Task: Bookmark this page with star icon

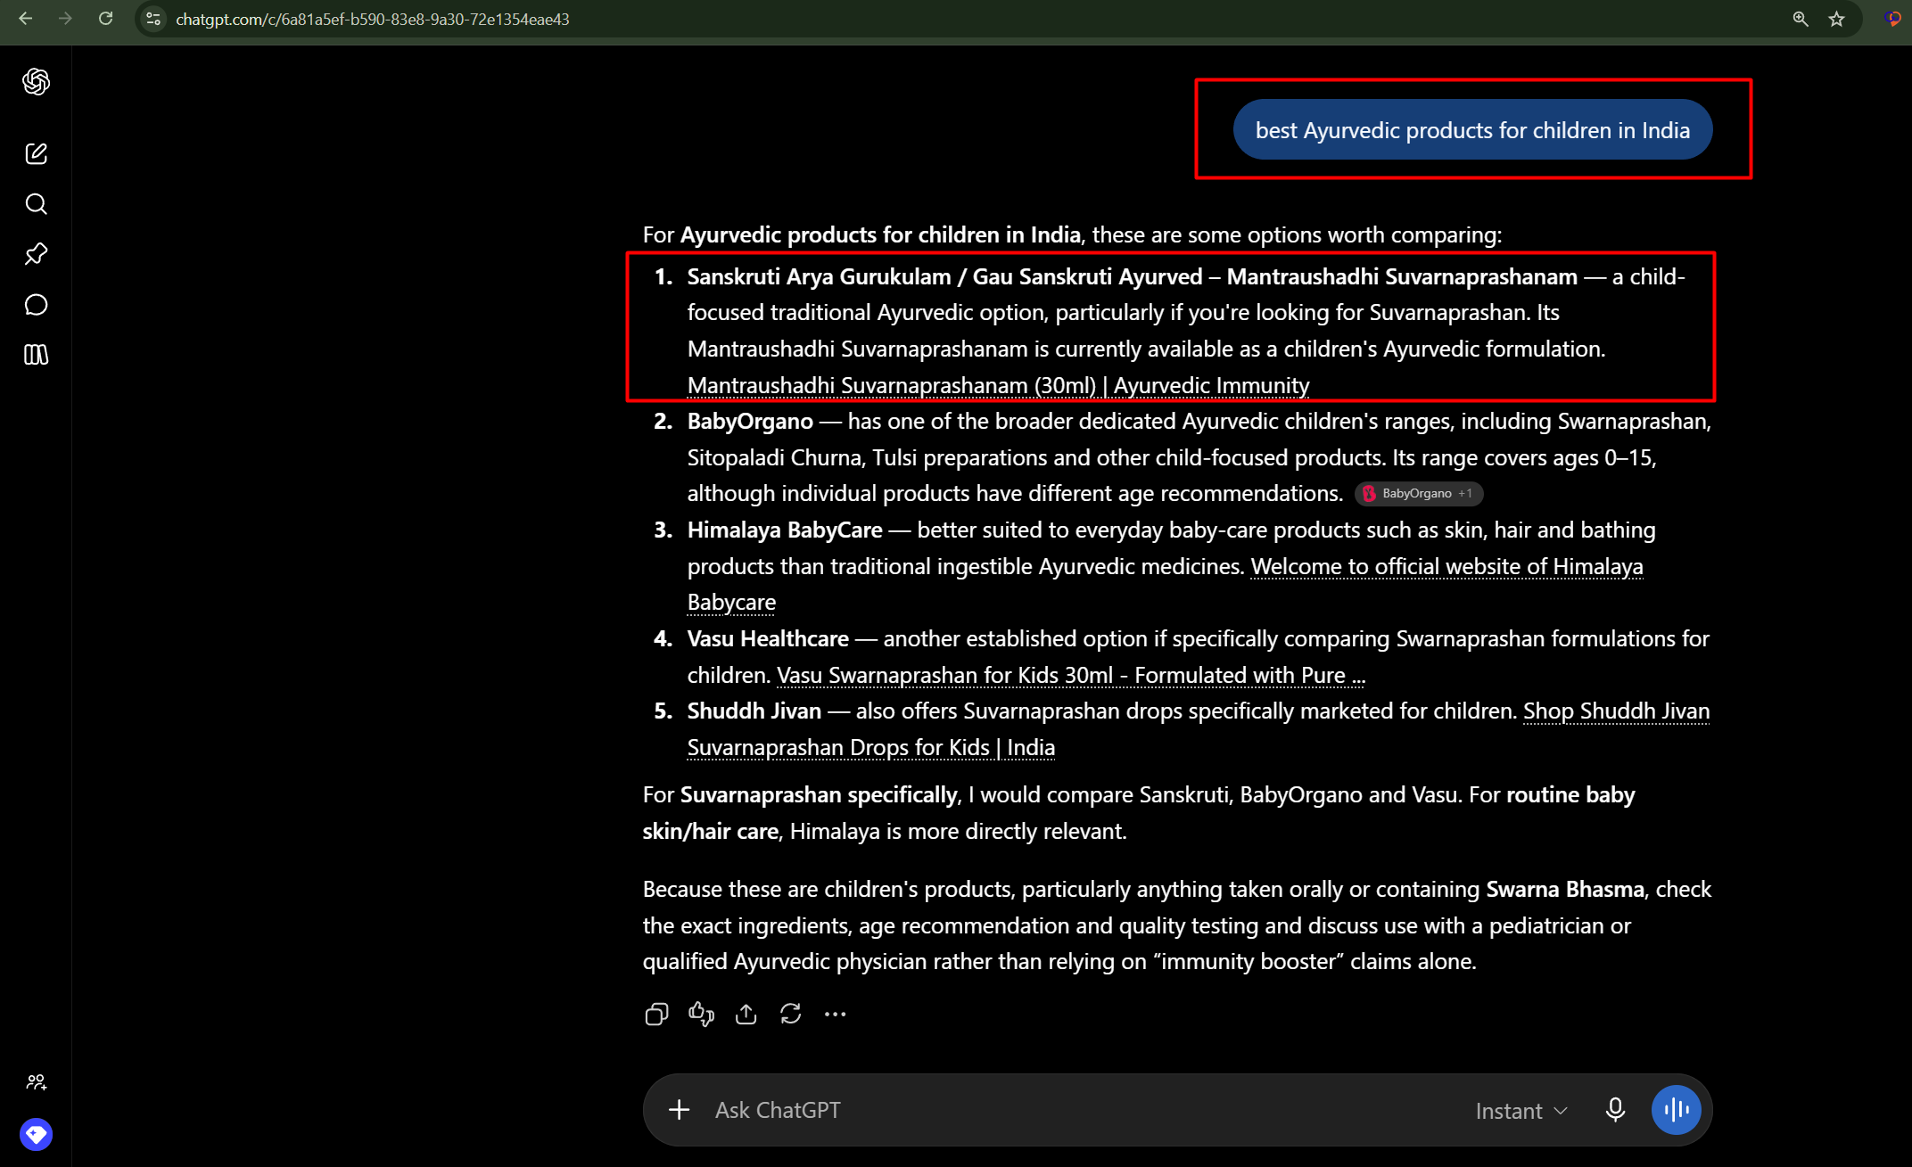Action: [x=1836, y=19]
